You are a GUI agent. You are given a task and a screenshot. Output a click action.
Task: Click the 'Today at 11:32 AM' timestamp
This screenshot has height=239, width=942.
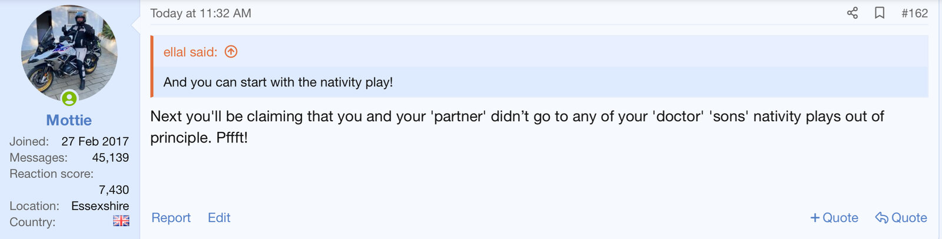[200, 13]
